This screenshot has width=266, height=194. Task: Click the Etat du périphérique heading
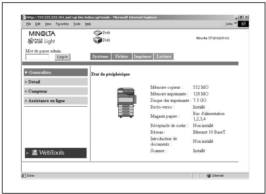pos(110,74)
